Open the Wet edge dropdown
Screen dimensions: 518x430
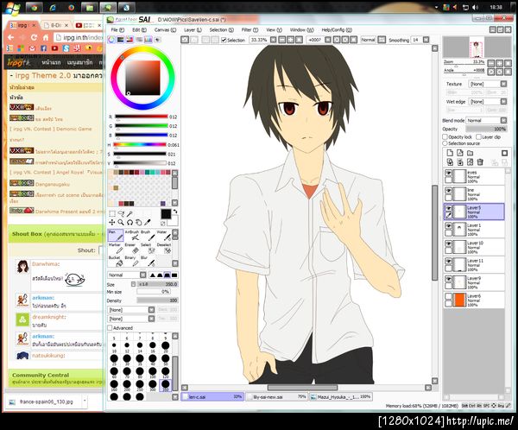(488, 102)
